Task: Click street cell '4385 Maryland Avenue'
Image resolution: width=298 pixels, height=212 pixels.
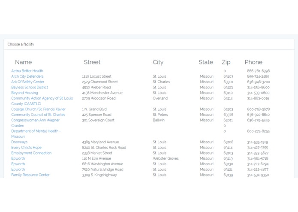Action: (x=100, y=142)
